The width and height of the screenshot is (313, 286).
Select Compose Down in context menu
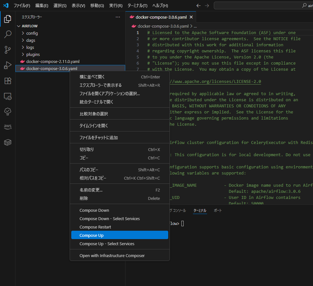coord(120,210)
